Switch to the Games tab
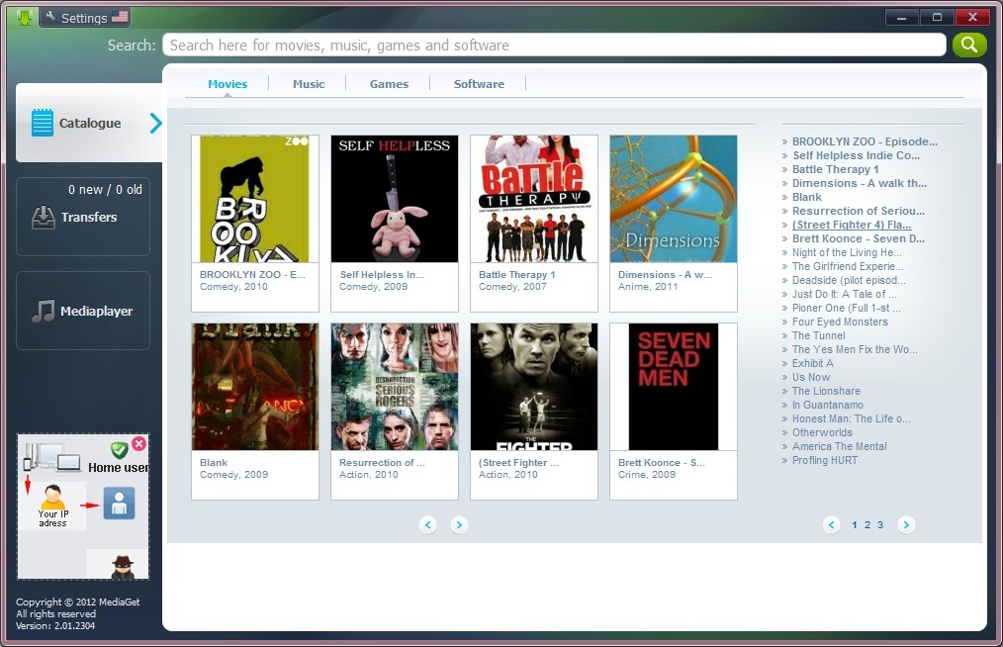1003x647 pixels. pos(389,84)
